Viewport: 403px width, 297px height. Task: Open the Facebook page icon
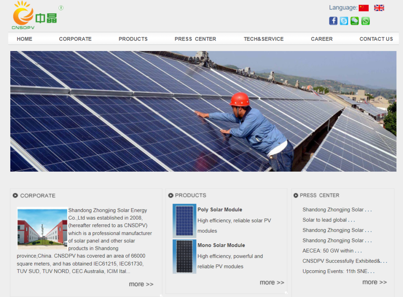point(333,21)
